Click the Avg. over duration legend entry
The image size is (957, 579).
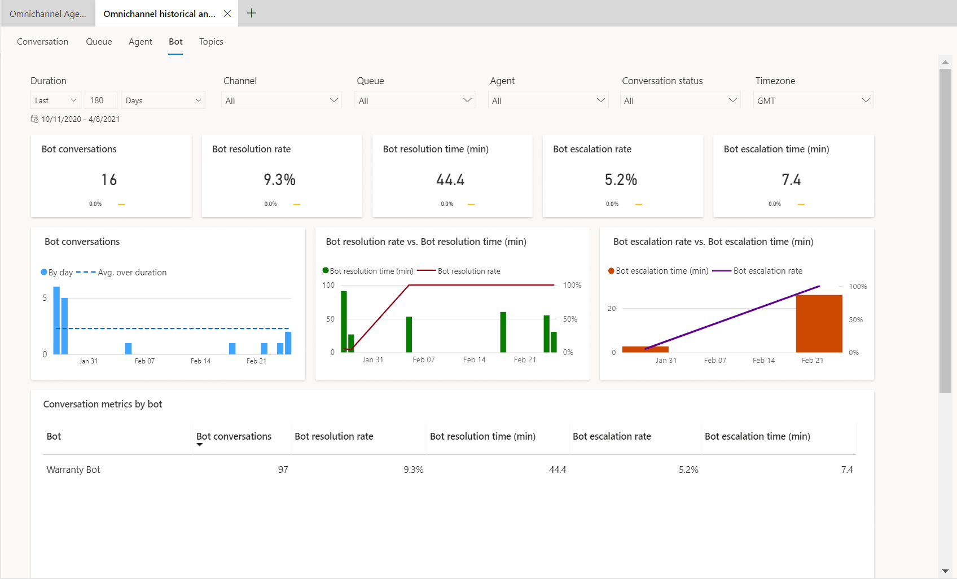coord(121,273)
